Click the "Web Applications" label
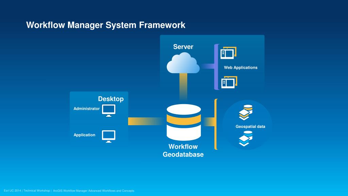Image resolution: width=348 pixels, height=196 pixels. [x=241, y=68]
